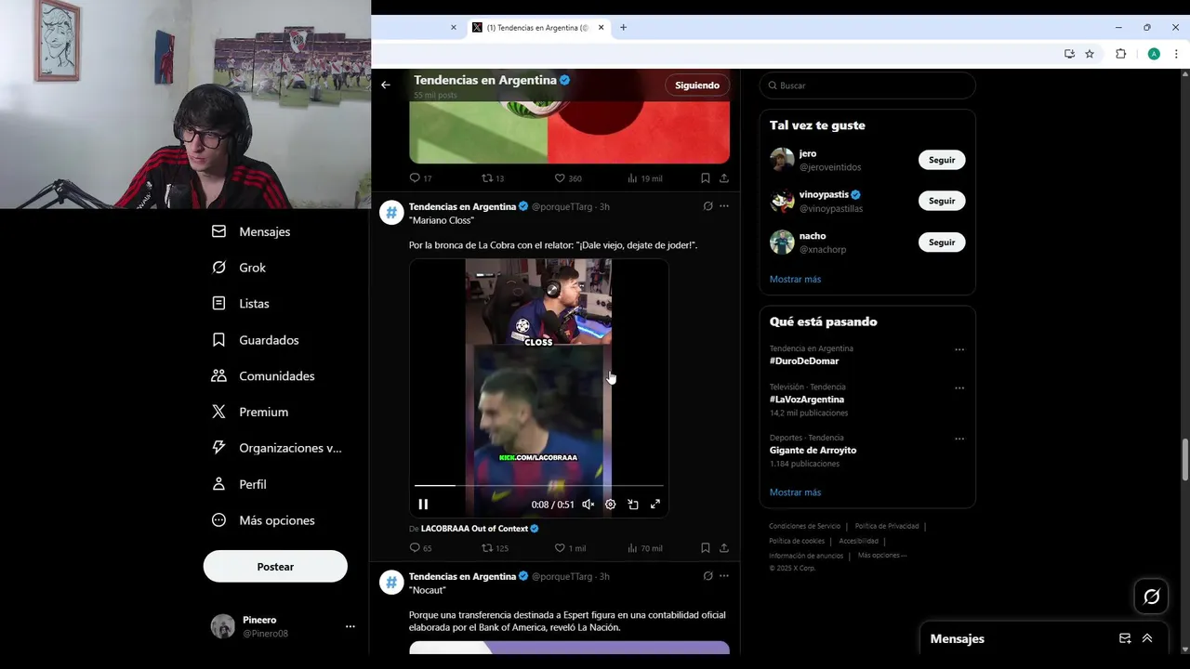Follow jero with Seguir button
Viewport: 1190px width, 669px height.
942,160
